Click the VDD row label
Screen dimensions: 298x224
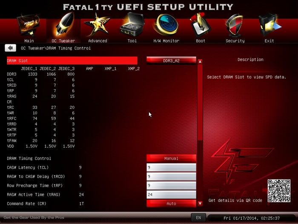tap(11, 146)
